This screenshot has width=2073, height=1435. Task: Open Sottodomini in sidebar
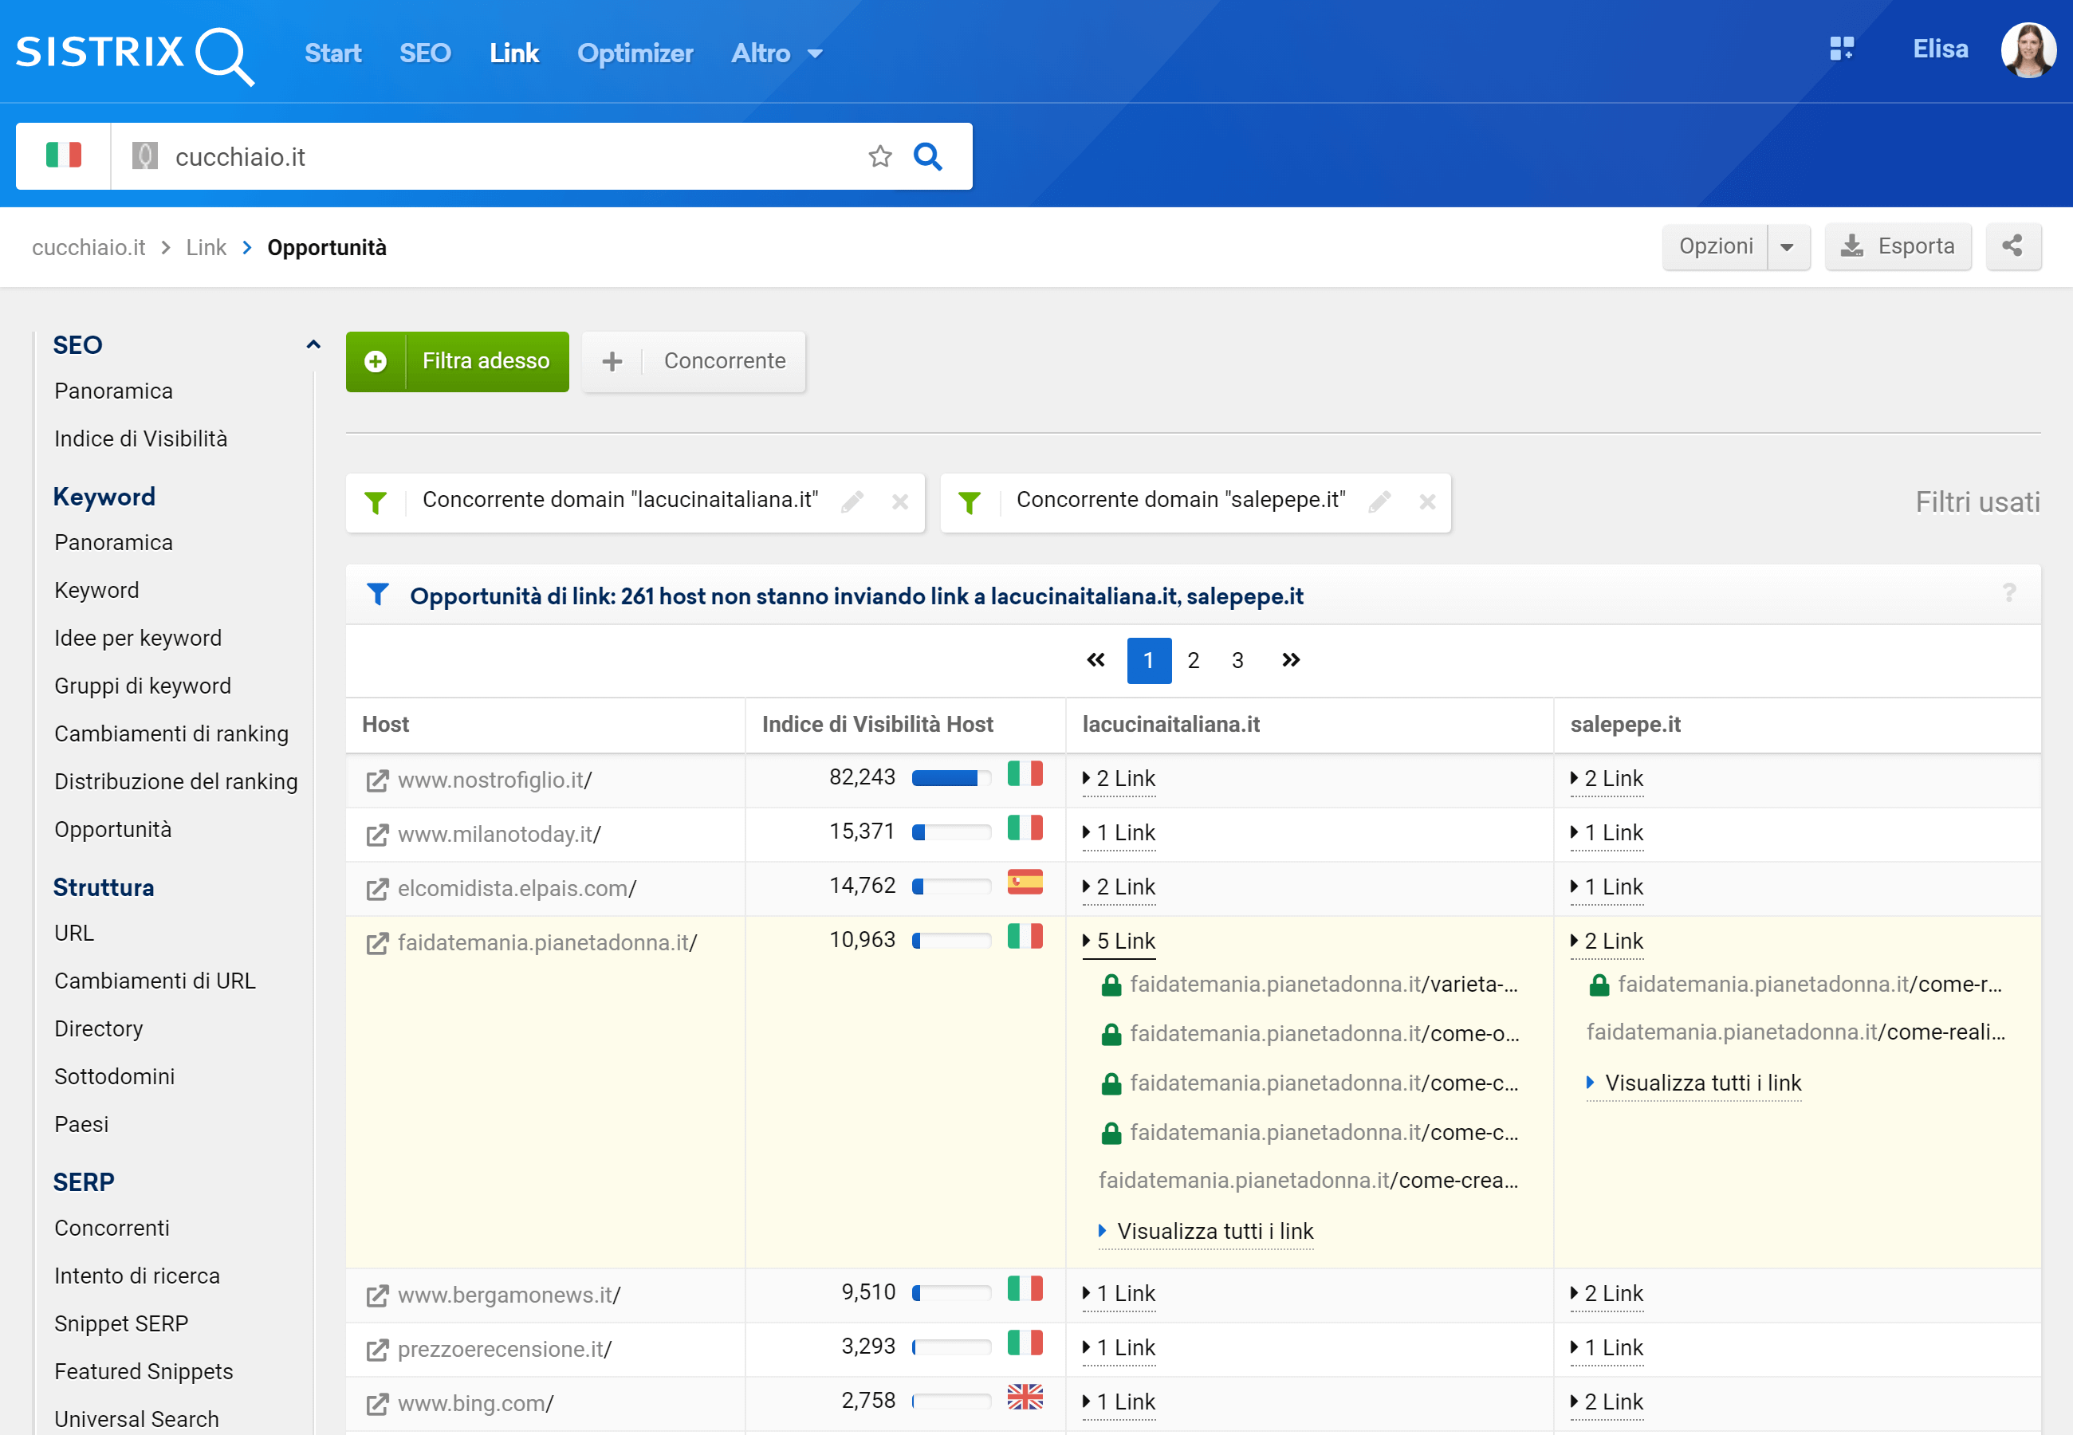tap(114, 1077)
